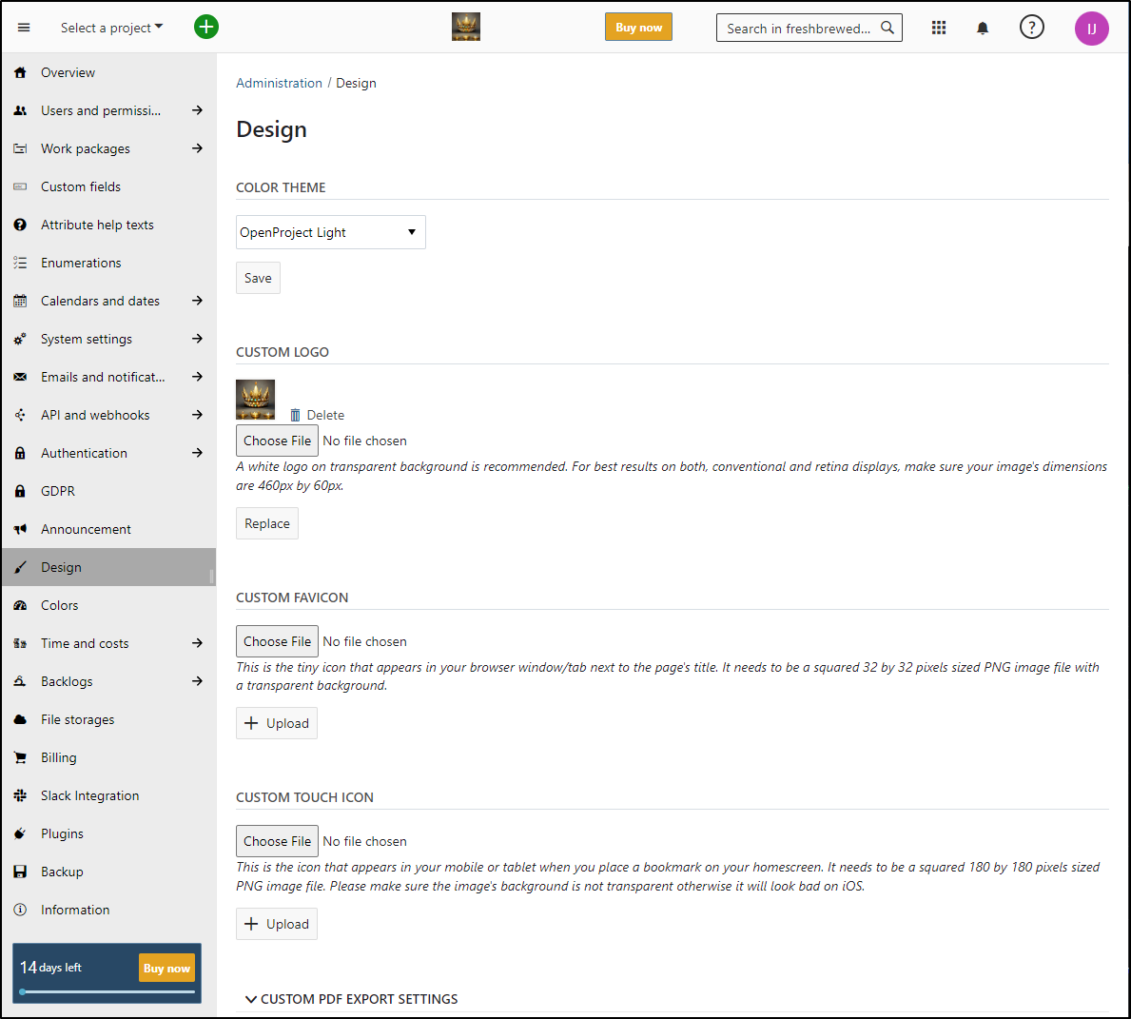Click the search magnifier icon

click(x=887, y=28)
